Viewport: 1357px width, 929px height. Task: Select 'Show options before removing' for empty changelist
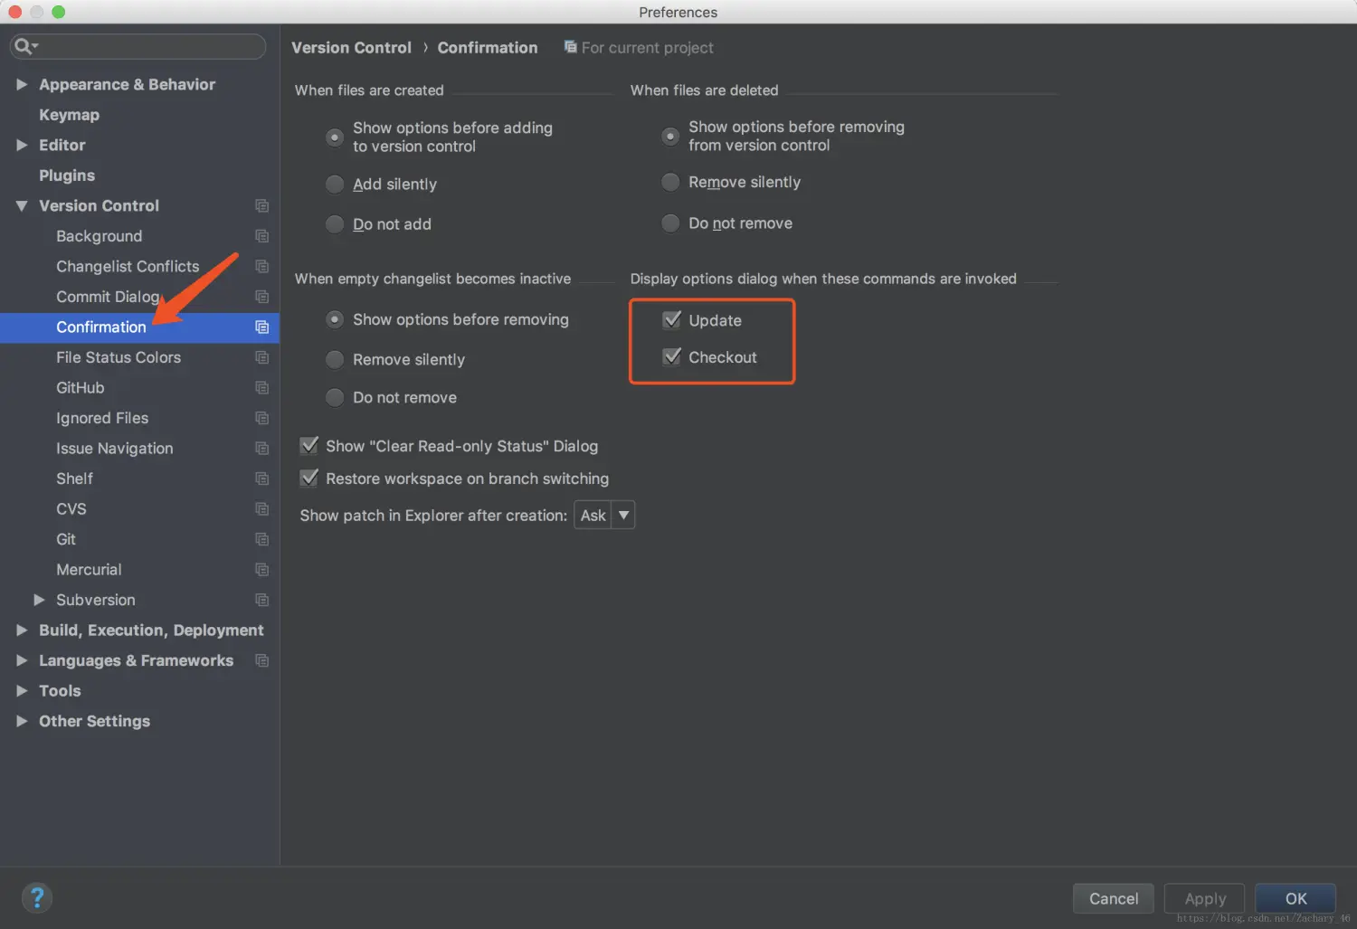(x=335, y=320)
